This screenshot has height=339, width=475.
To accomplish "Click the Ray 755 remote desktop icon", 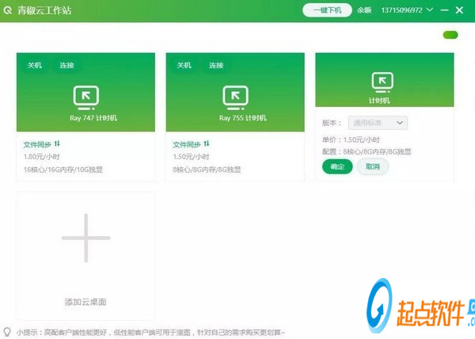I will click(235, 97).
